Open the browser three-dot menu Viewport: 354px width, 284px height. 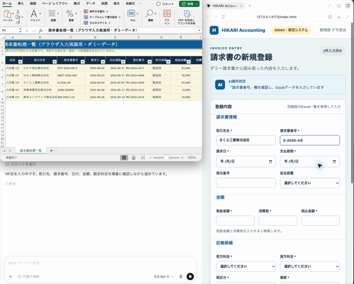pyautogui.click(x=347, y=17)
